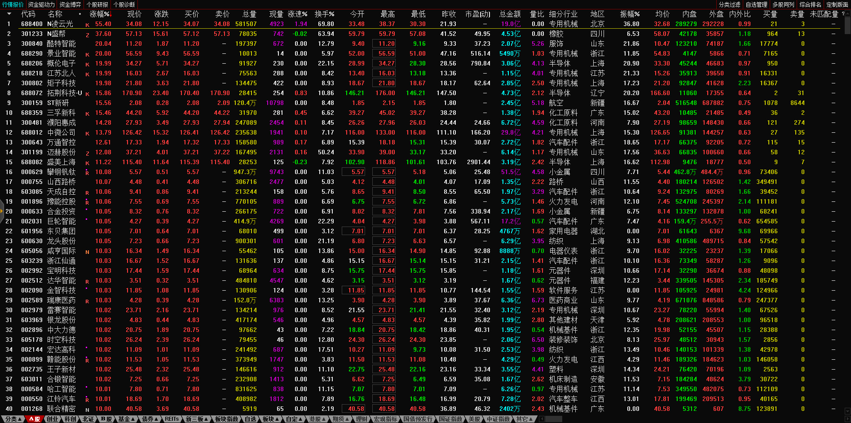Click the N marker beside 咸亨国际

87,252
